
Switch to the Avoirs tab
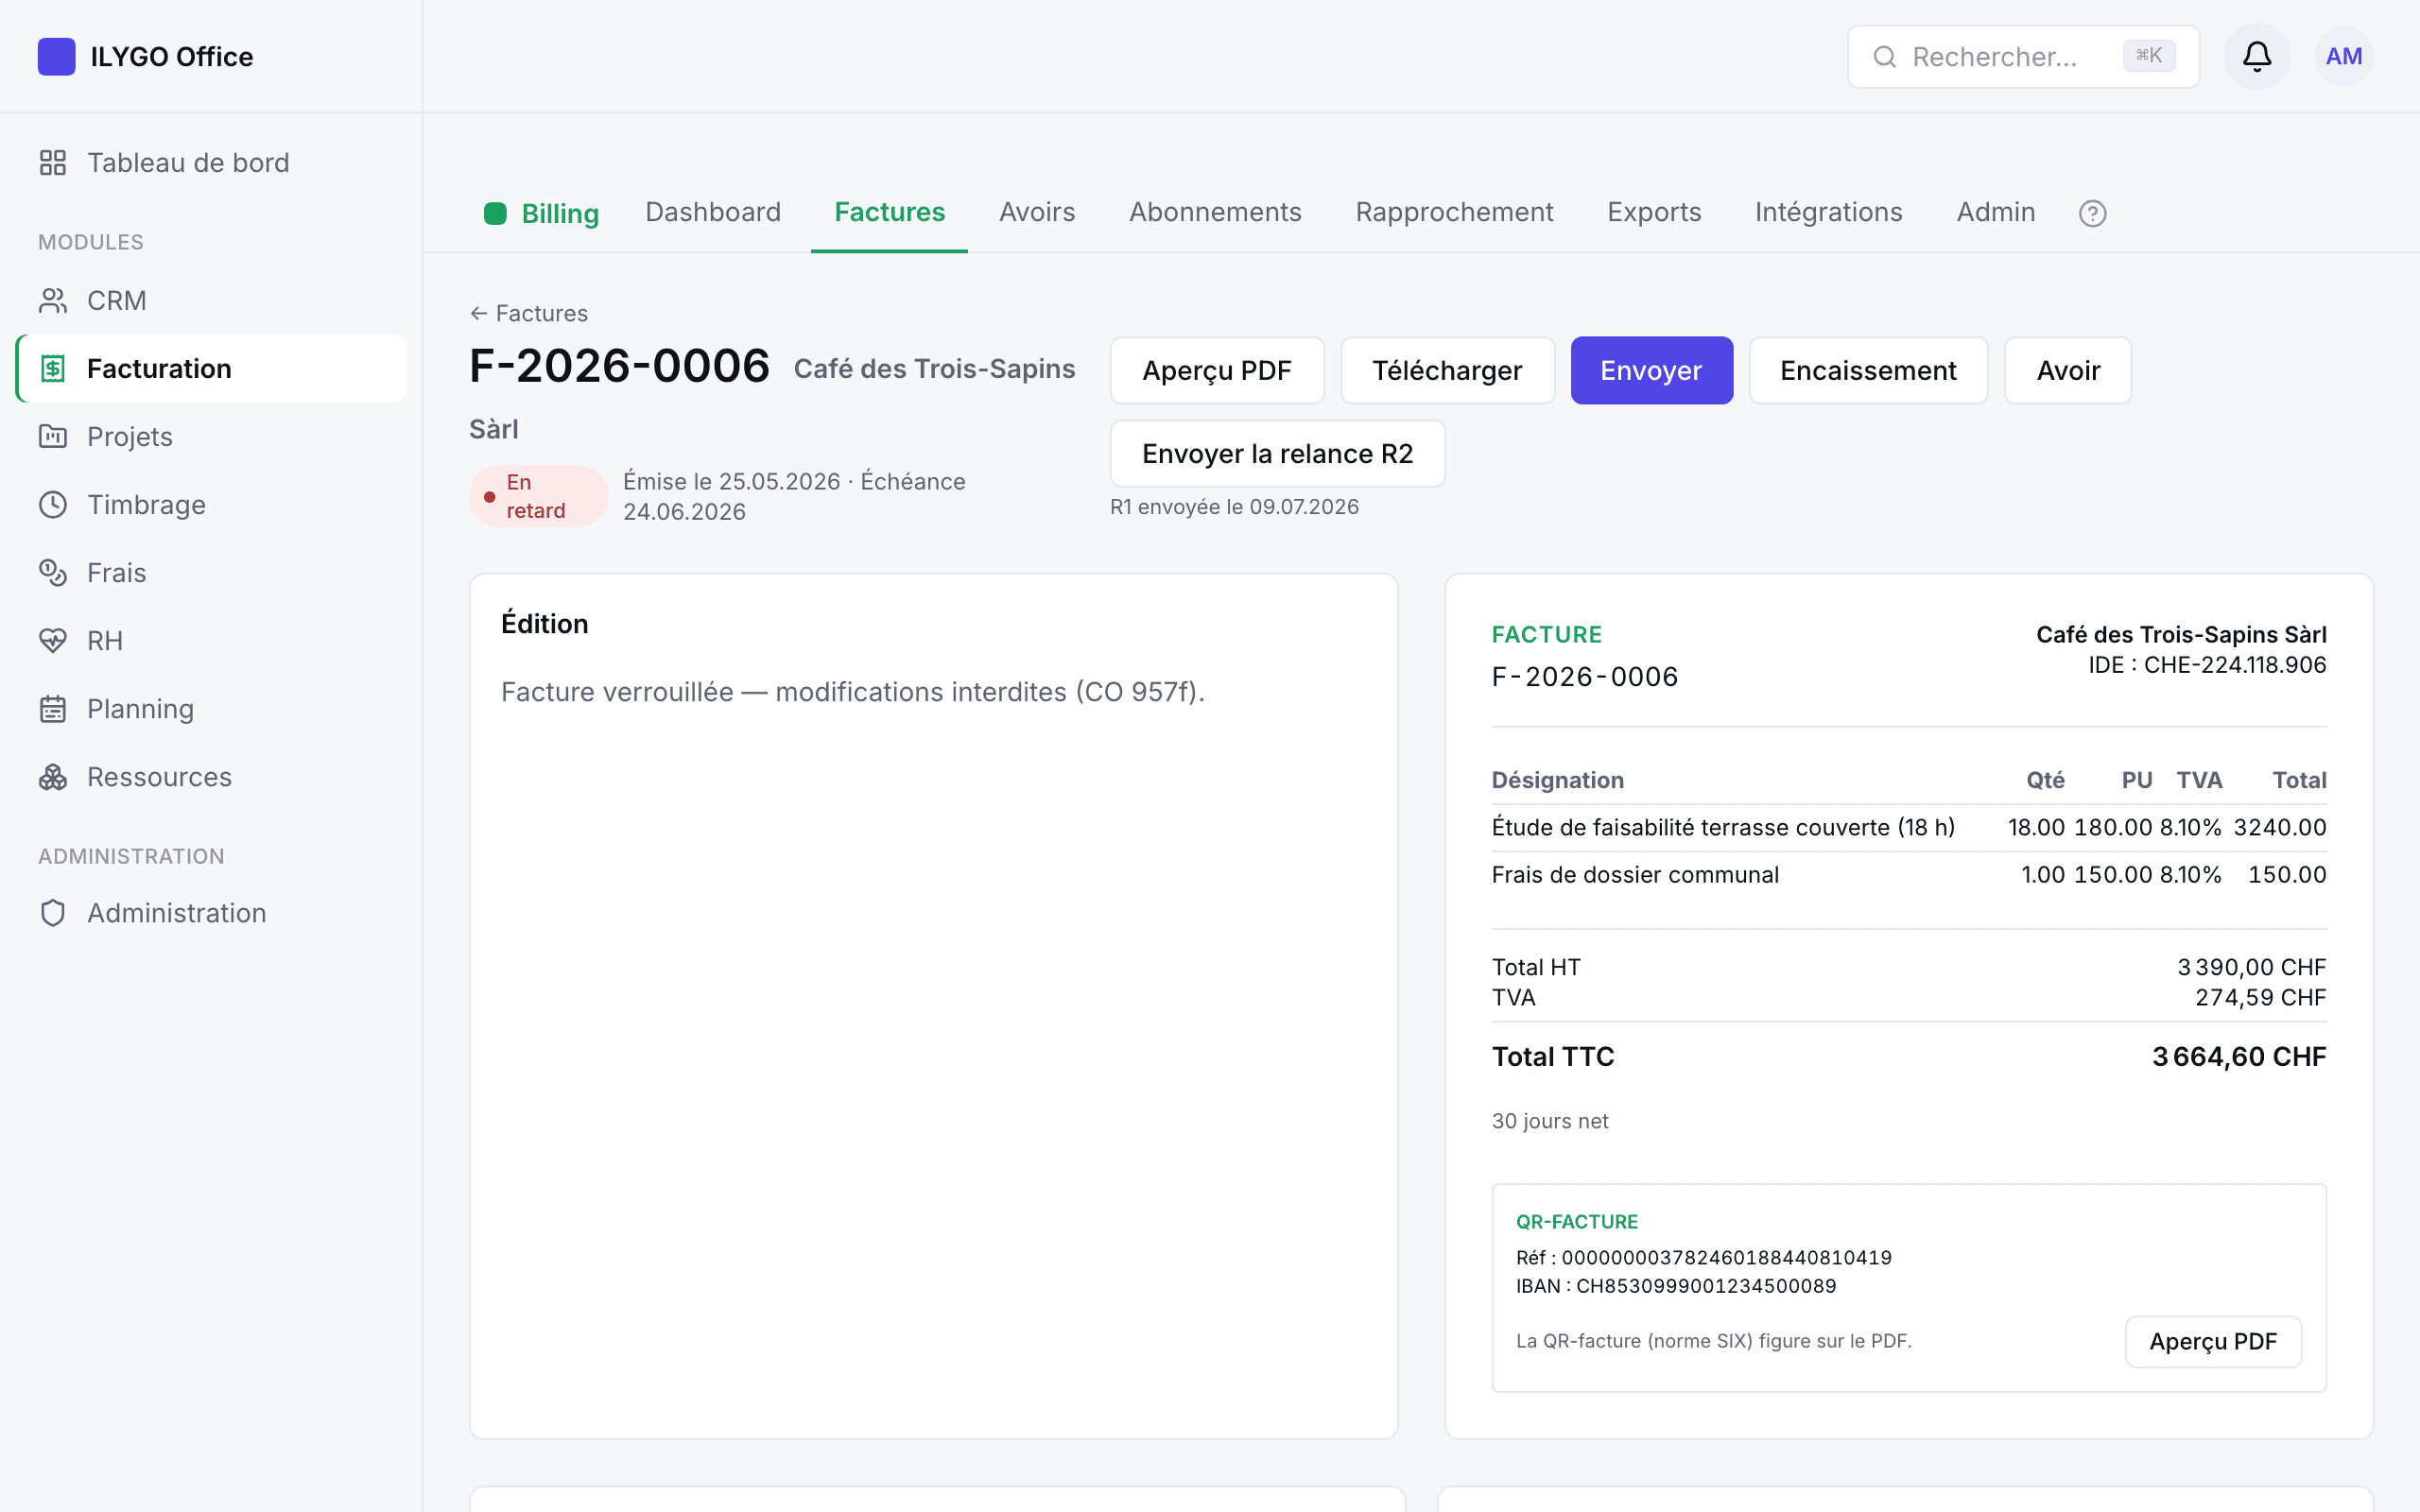point(1037,212)
